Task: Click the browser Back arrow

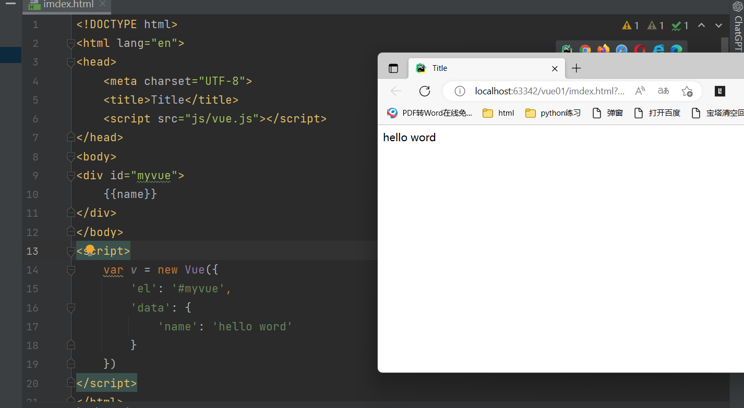Action: tap(396, 91)
